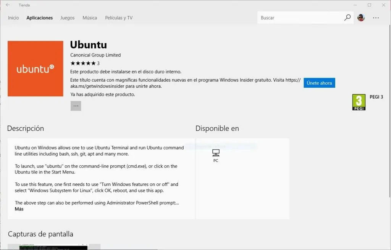Viewport: 391px width, 250px height.
Task: Click the 'Ya has adquirido este producto.' text
Action: pyautogui.click(x=103, y=95)
